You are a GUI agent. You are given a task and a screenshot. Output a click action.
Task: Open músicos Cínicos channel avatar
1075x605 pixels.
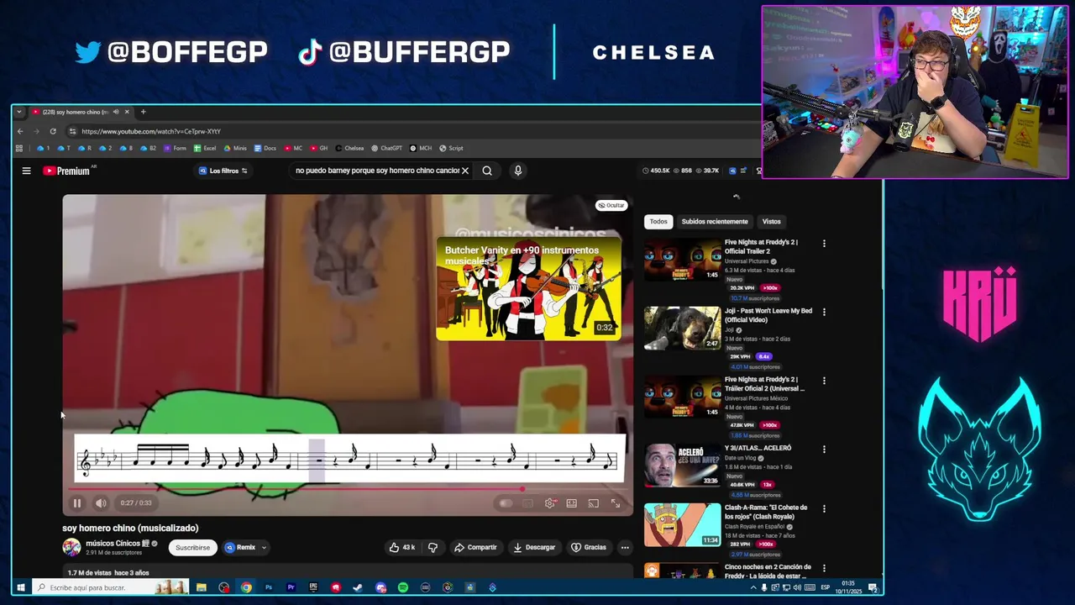71,548
